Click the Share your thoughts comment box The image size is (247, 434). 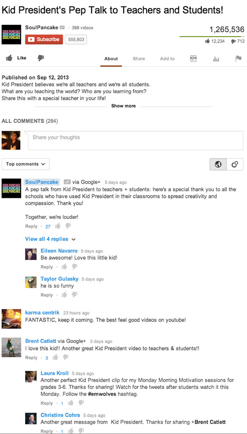point(135,141)
